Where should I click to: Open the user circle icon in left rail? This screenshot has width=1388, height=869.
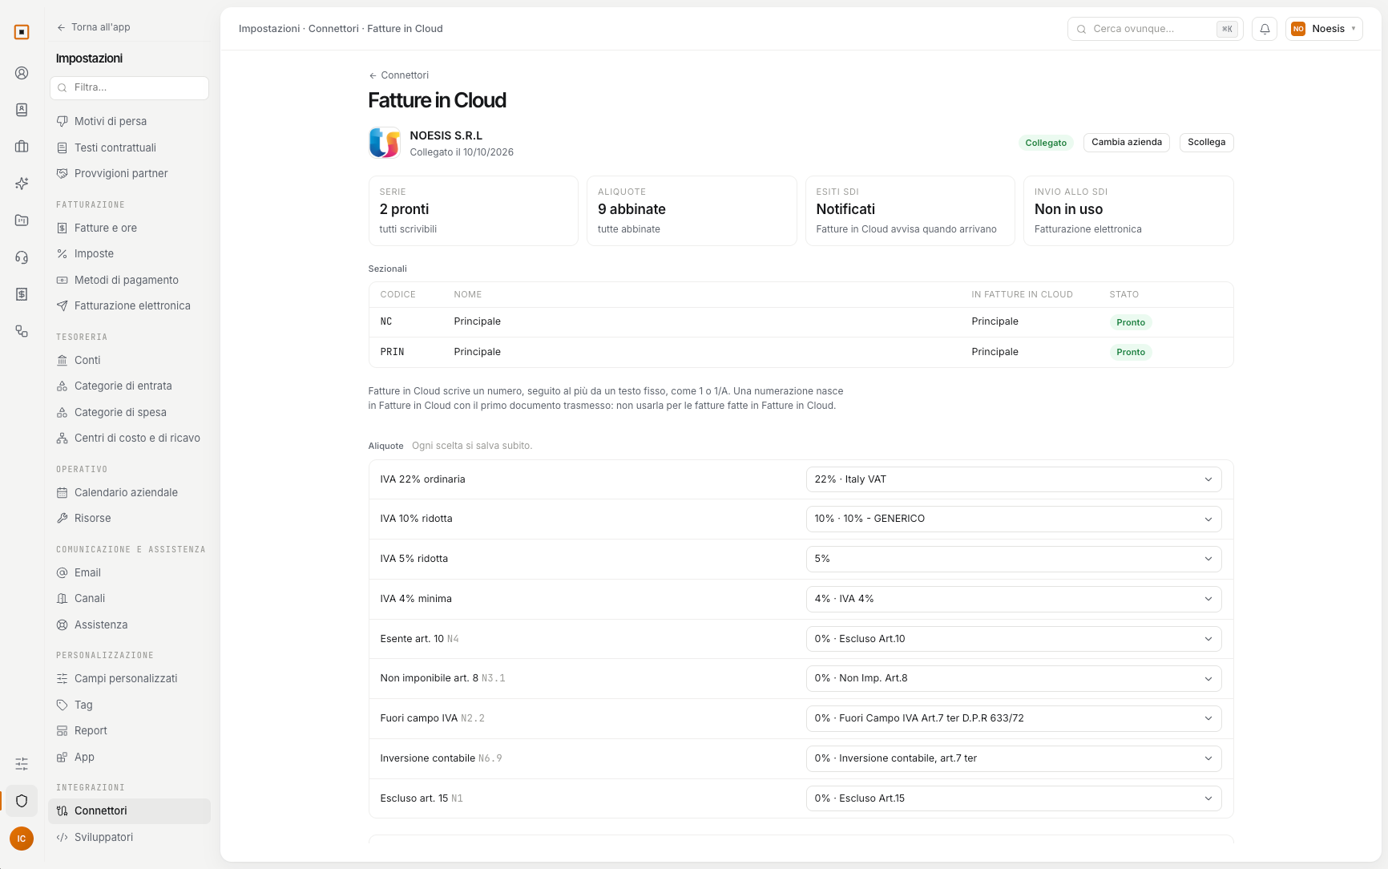22,73
